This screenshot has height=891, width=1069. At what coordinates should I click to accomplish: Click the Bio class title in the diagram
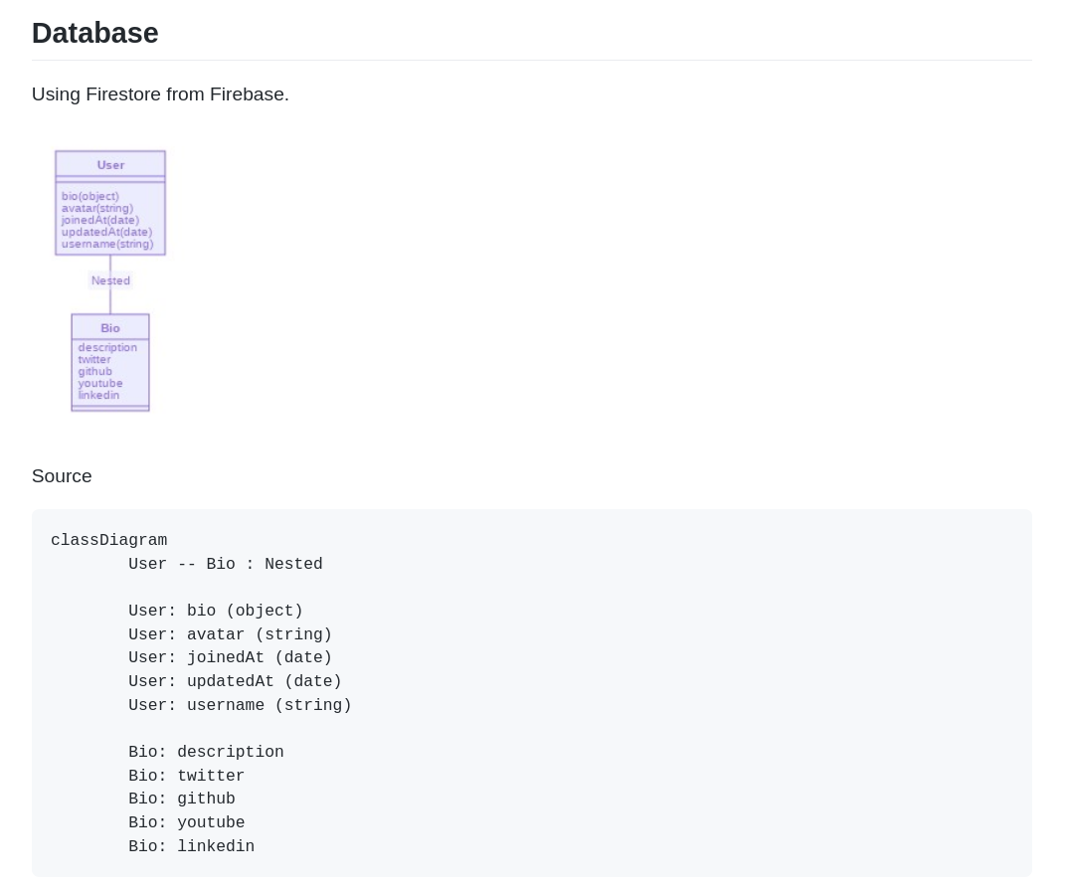point(110,328)
